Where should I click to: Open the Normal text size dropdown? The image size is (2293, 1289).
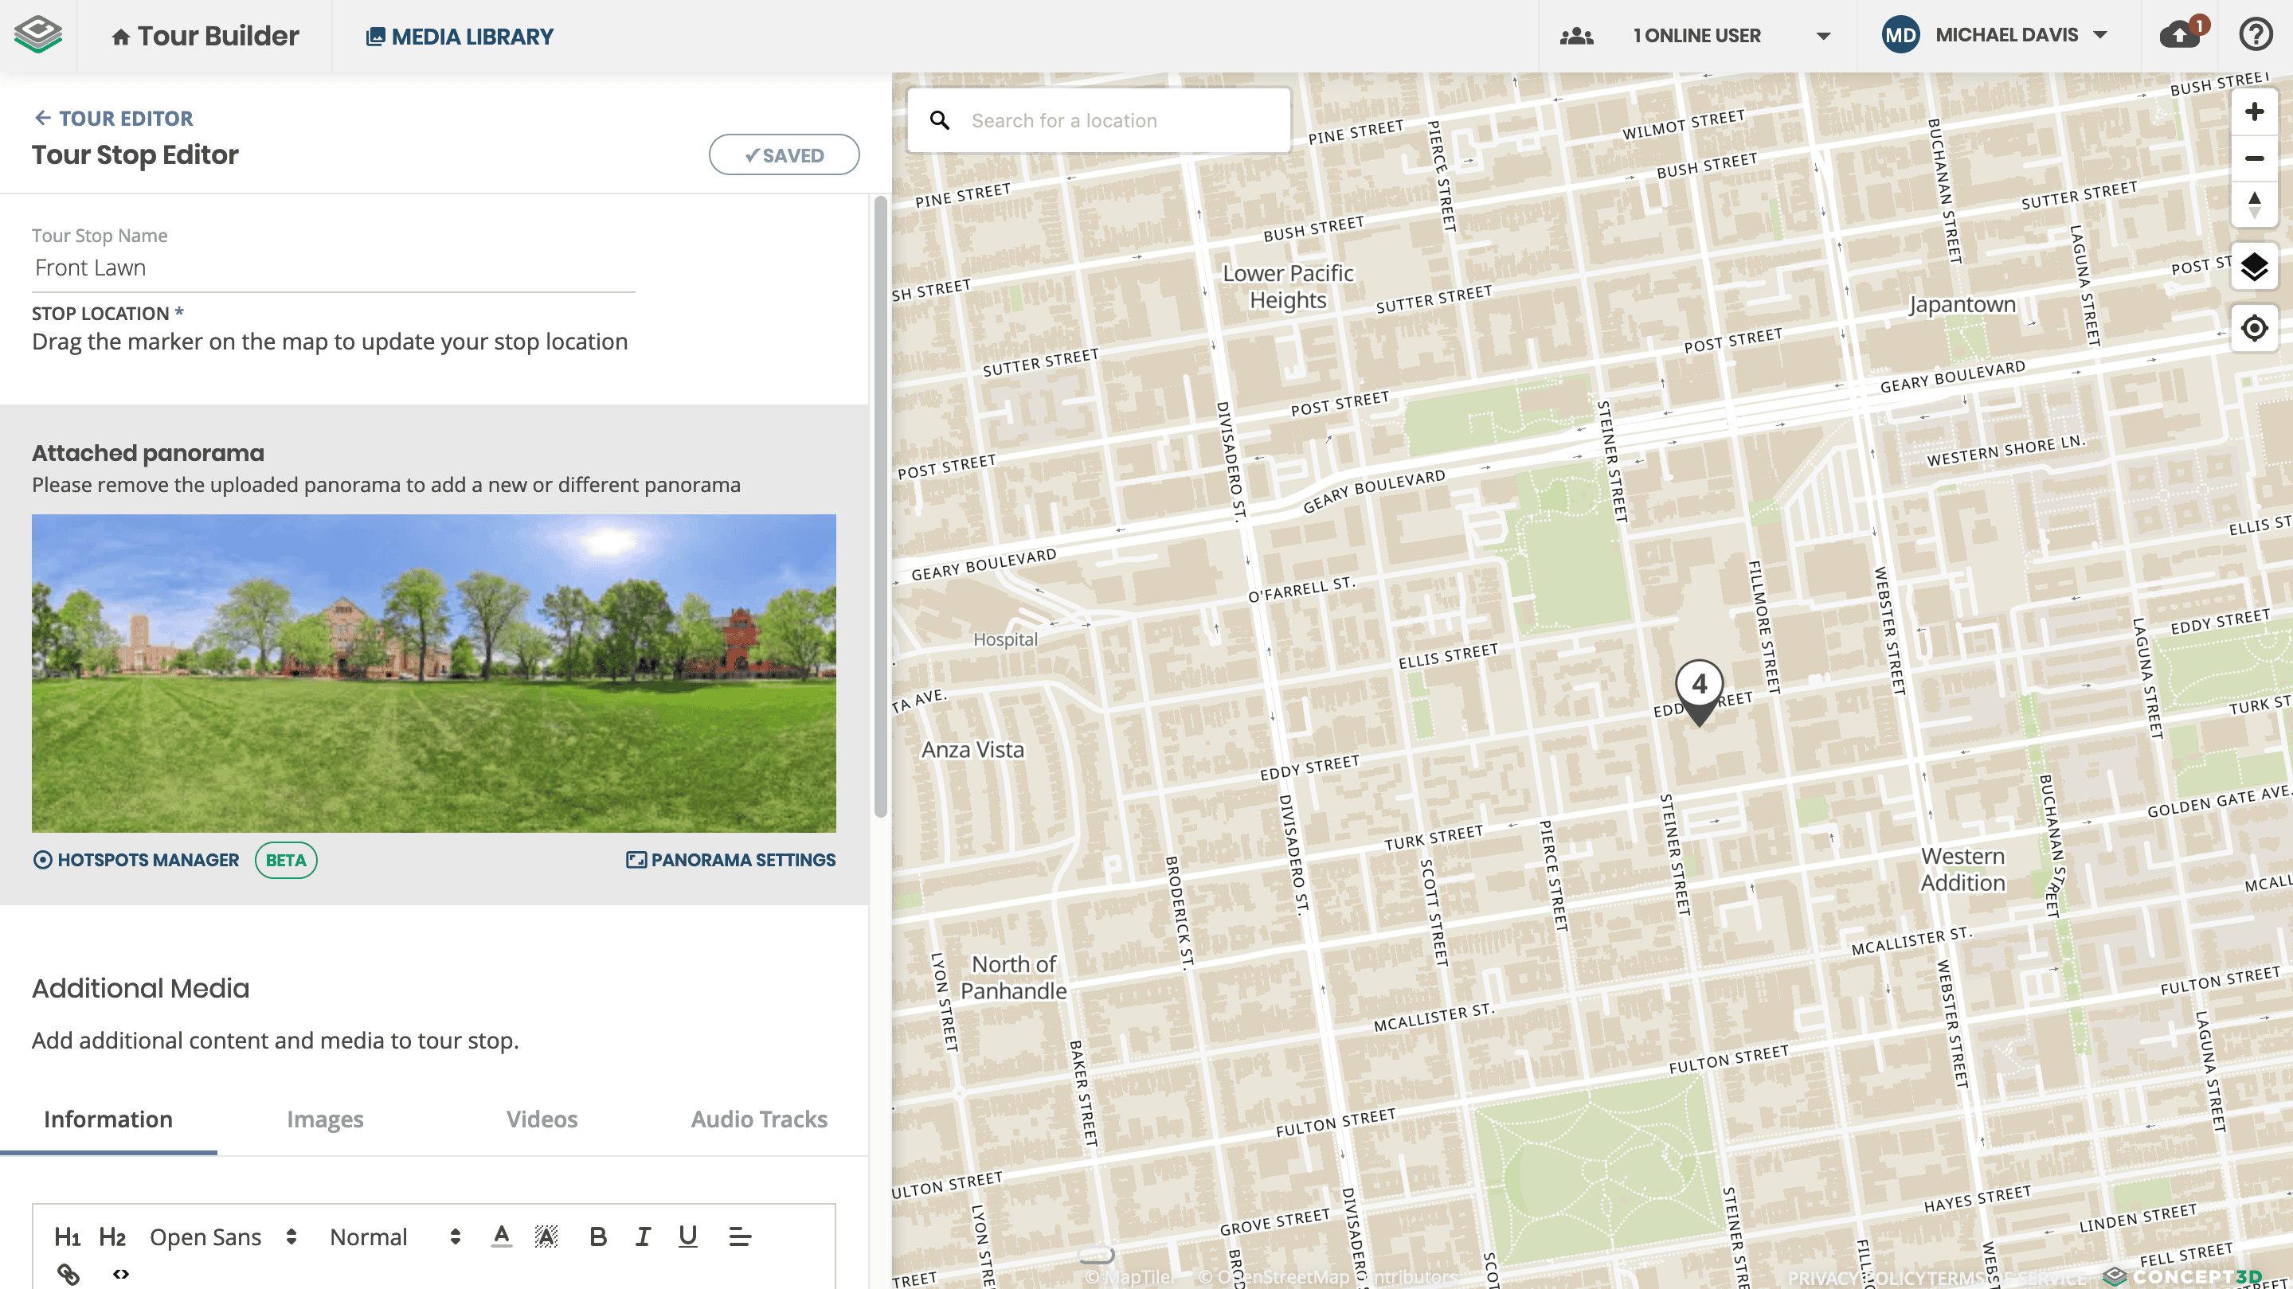pos(395,1236)
